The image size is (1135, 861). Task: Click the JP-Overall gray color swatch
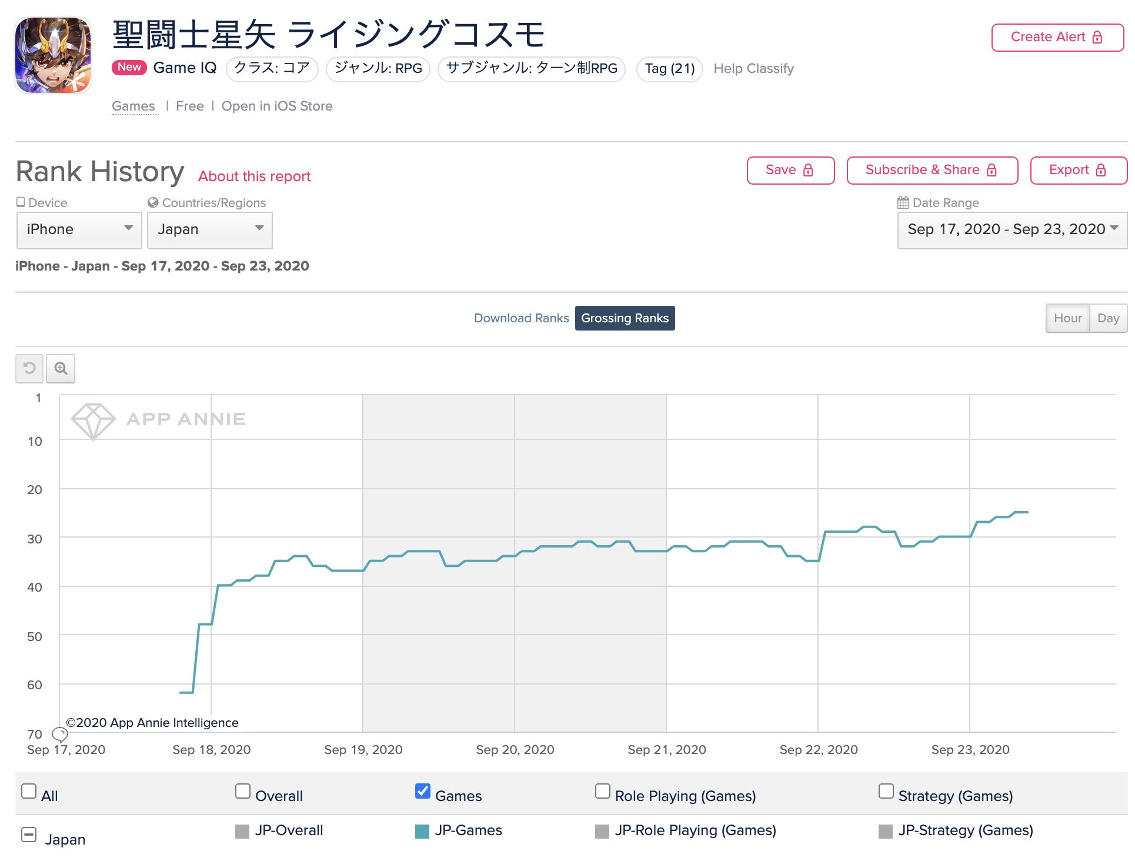(x=242, y=831)
